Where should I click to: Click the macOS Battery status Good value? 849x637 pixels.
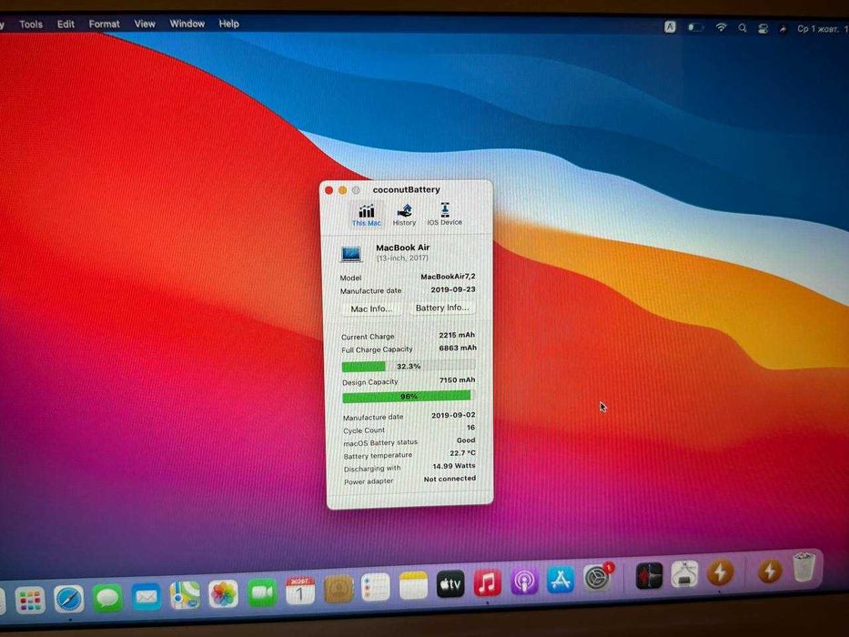point(466,440)
